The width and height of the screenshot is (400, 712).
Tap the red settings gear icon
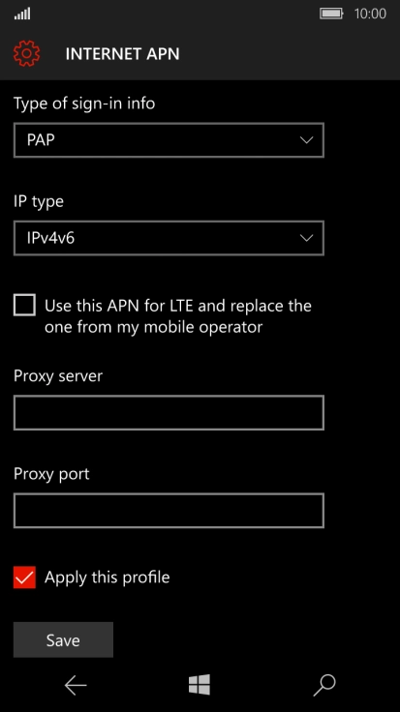click(x=26, y=53)
